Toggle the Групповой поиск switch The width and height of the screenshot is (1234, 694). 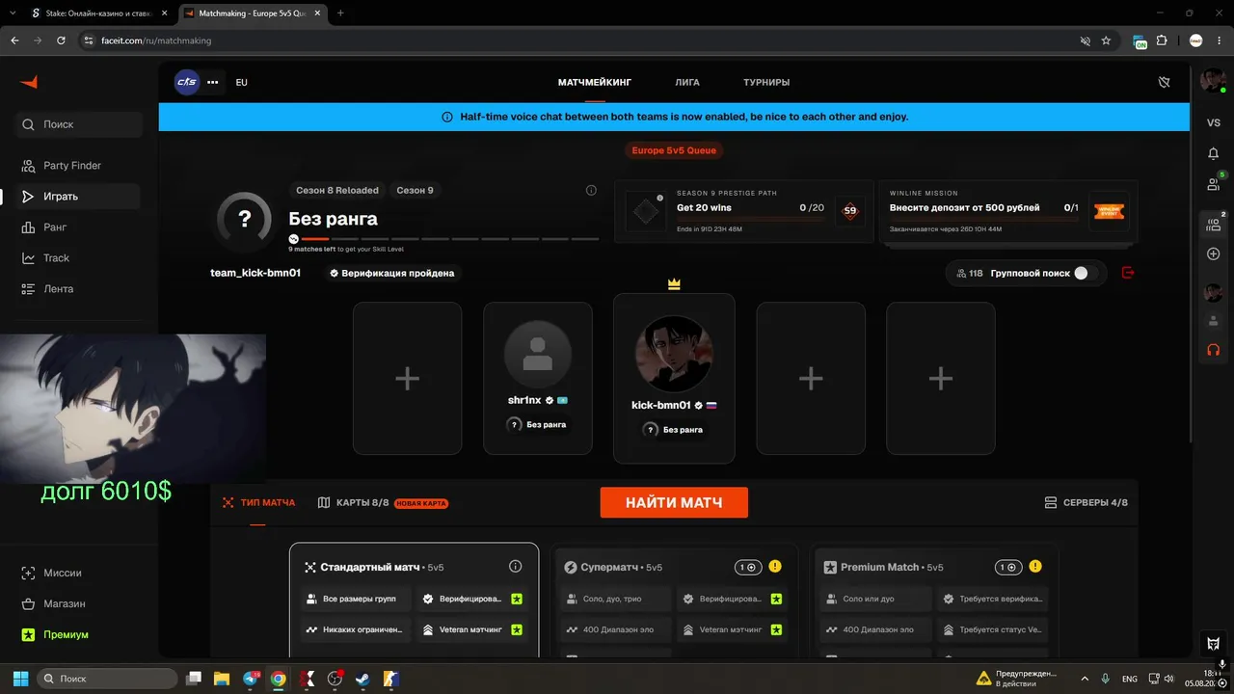pyautogui.click(x=1086, y=274)
